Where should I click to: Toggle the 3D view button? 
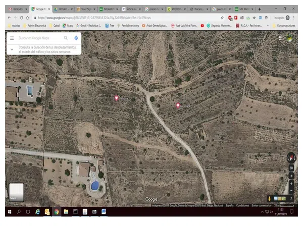click(291, 167)
